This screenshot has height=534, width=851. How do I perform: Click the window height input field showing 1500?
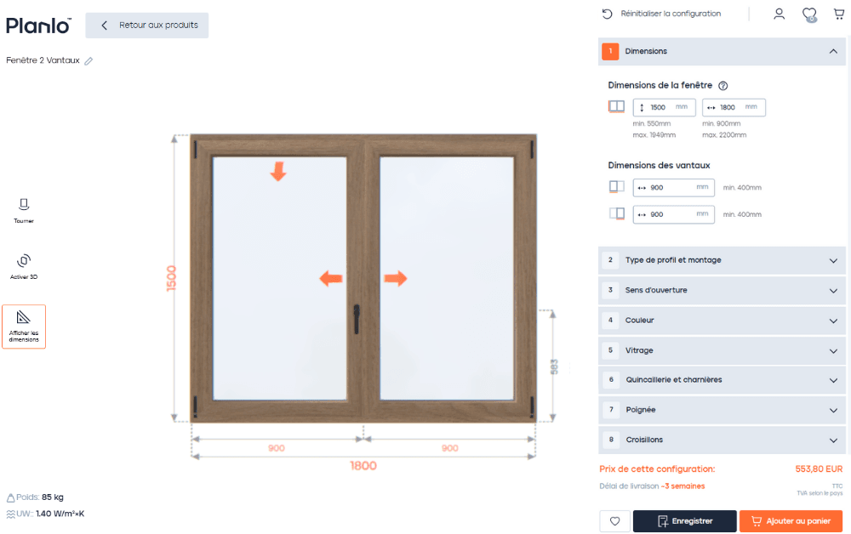tap(661, 107)
